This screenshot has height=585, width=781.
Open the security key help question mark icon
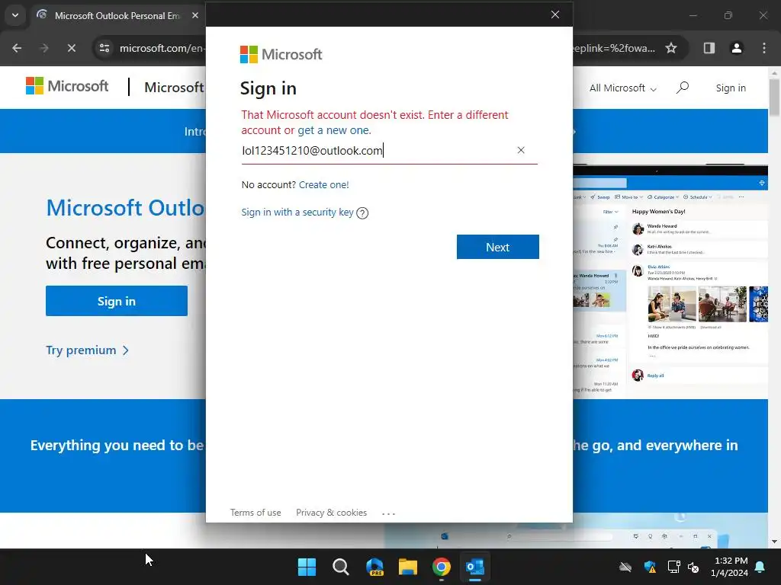tap(362, 213)
